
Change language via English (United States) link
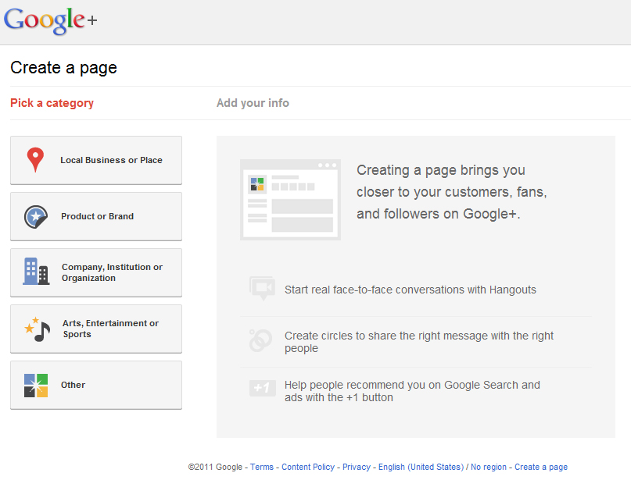pos(421,467)
